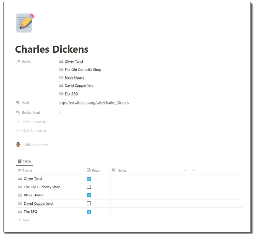Screen dimensions: 254x234
Task: Open the three-dot table column options
Action: [x=193, y=170]
